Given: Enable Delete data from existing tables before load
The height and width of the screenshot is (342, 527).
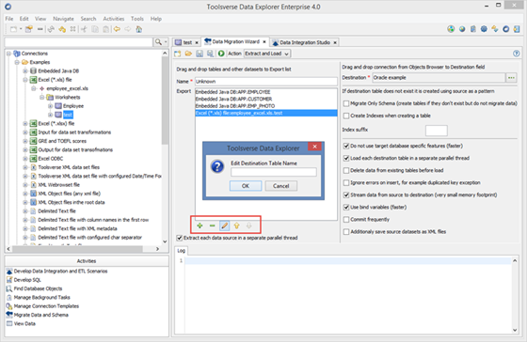Looking at the screenshot, I should 346,170.
